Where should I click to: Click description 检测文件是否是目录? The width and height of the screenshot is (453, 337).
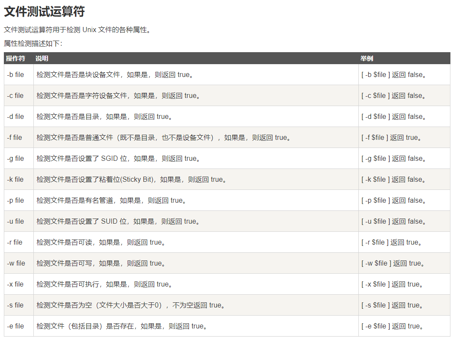pos(104,117)
